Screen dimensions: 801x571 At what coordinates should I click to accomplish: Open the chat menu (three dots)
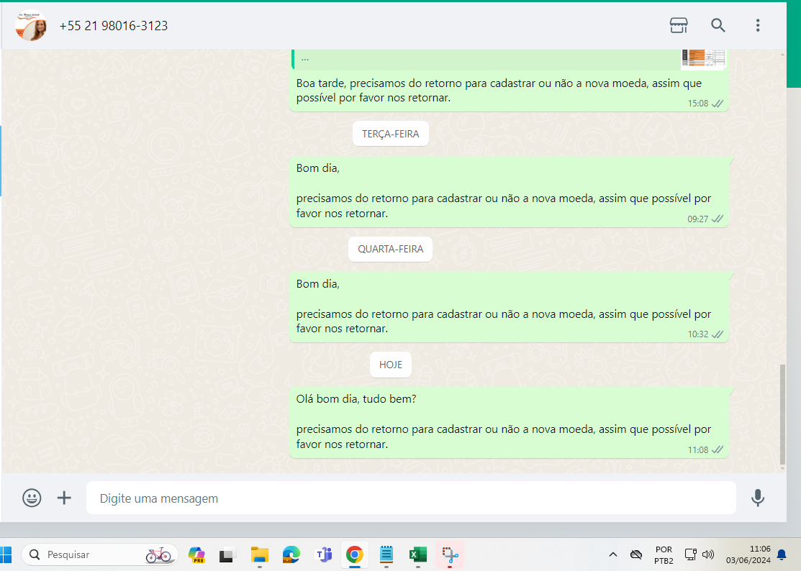(x=758, y=25)
